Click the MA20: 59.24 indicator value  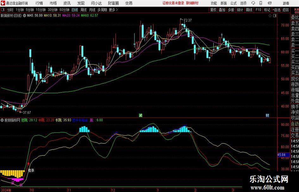[71, 15]
